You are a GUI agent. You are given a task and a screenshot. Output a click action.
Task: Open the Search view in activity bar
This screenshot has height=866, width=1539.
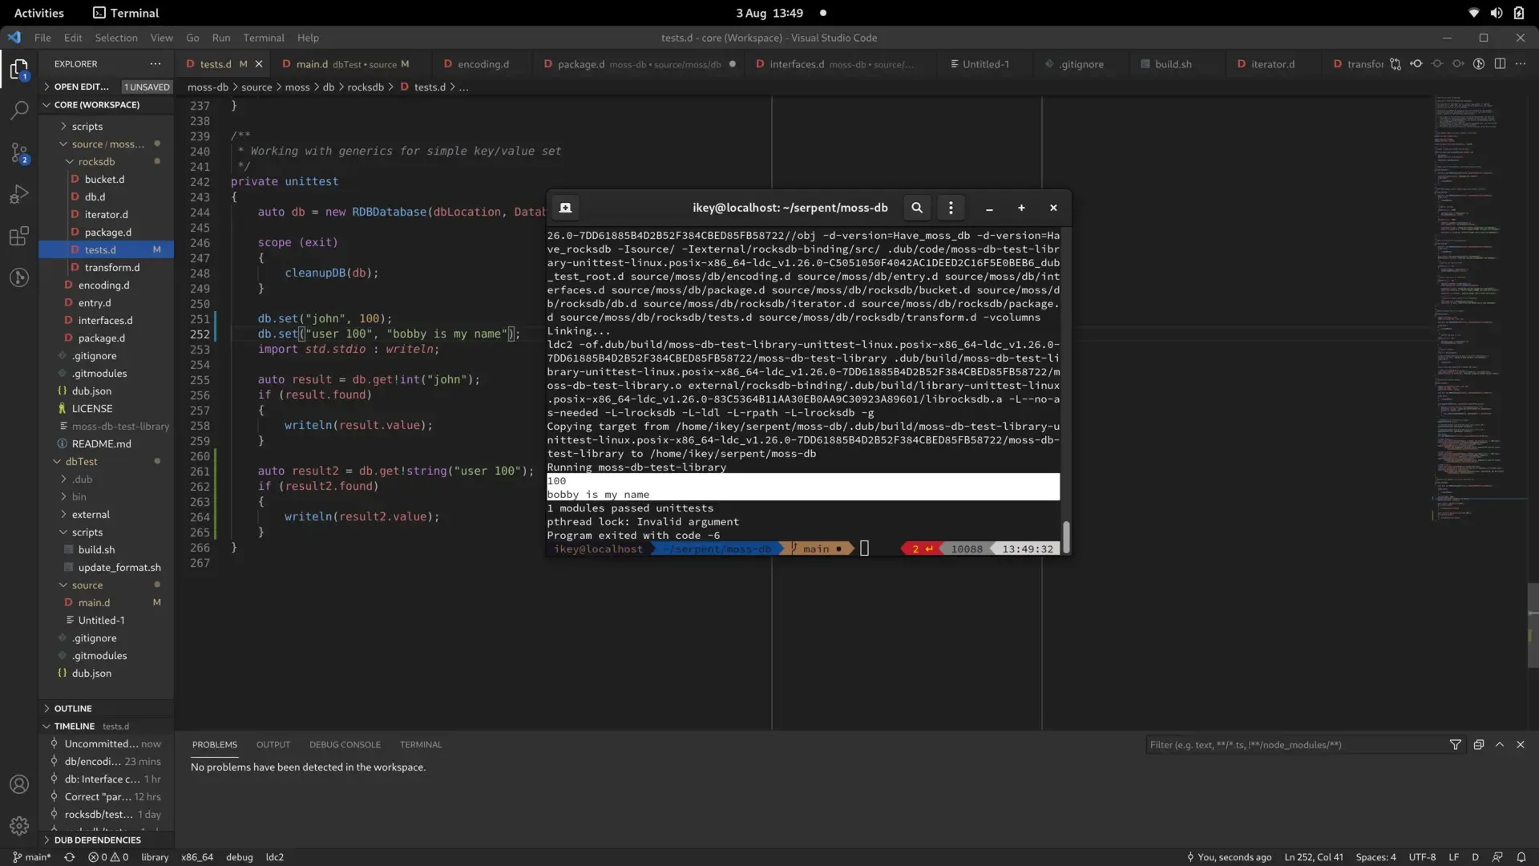tap(19, 110)
